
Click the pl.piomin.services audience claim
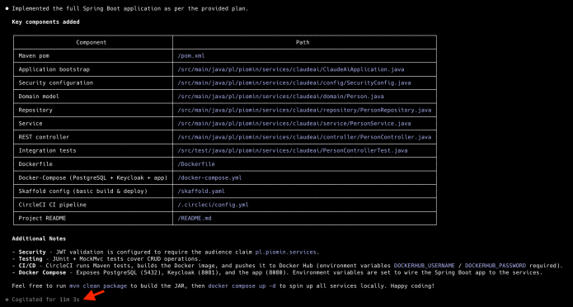tap(285, 252)
